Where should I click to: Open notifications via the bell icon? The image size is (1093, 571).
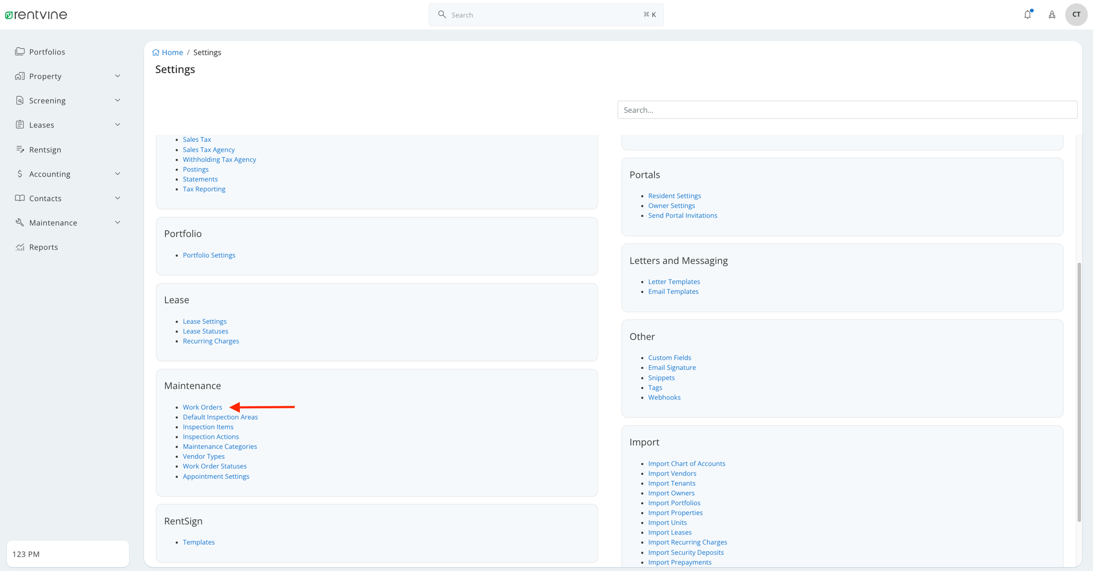point(1027,14)
